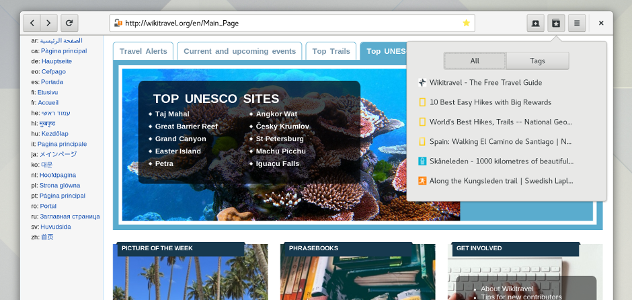Viewport: 632px width, 300px height.
Task: Go back to the previous page
Action: point(32,23)
